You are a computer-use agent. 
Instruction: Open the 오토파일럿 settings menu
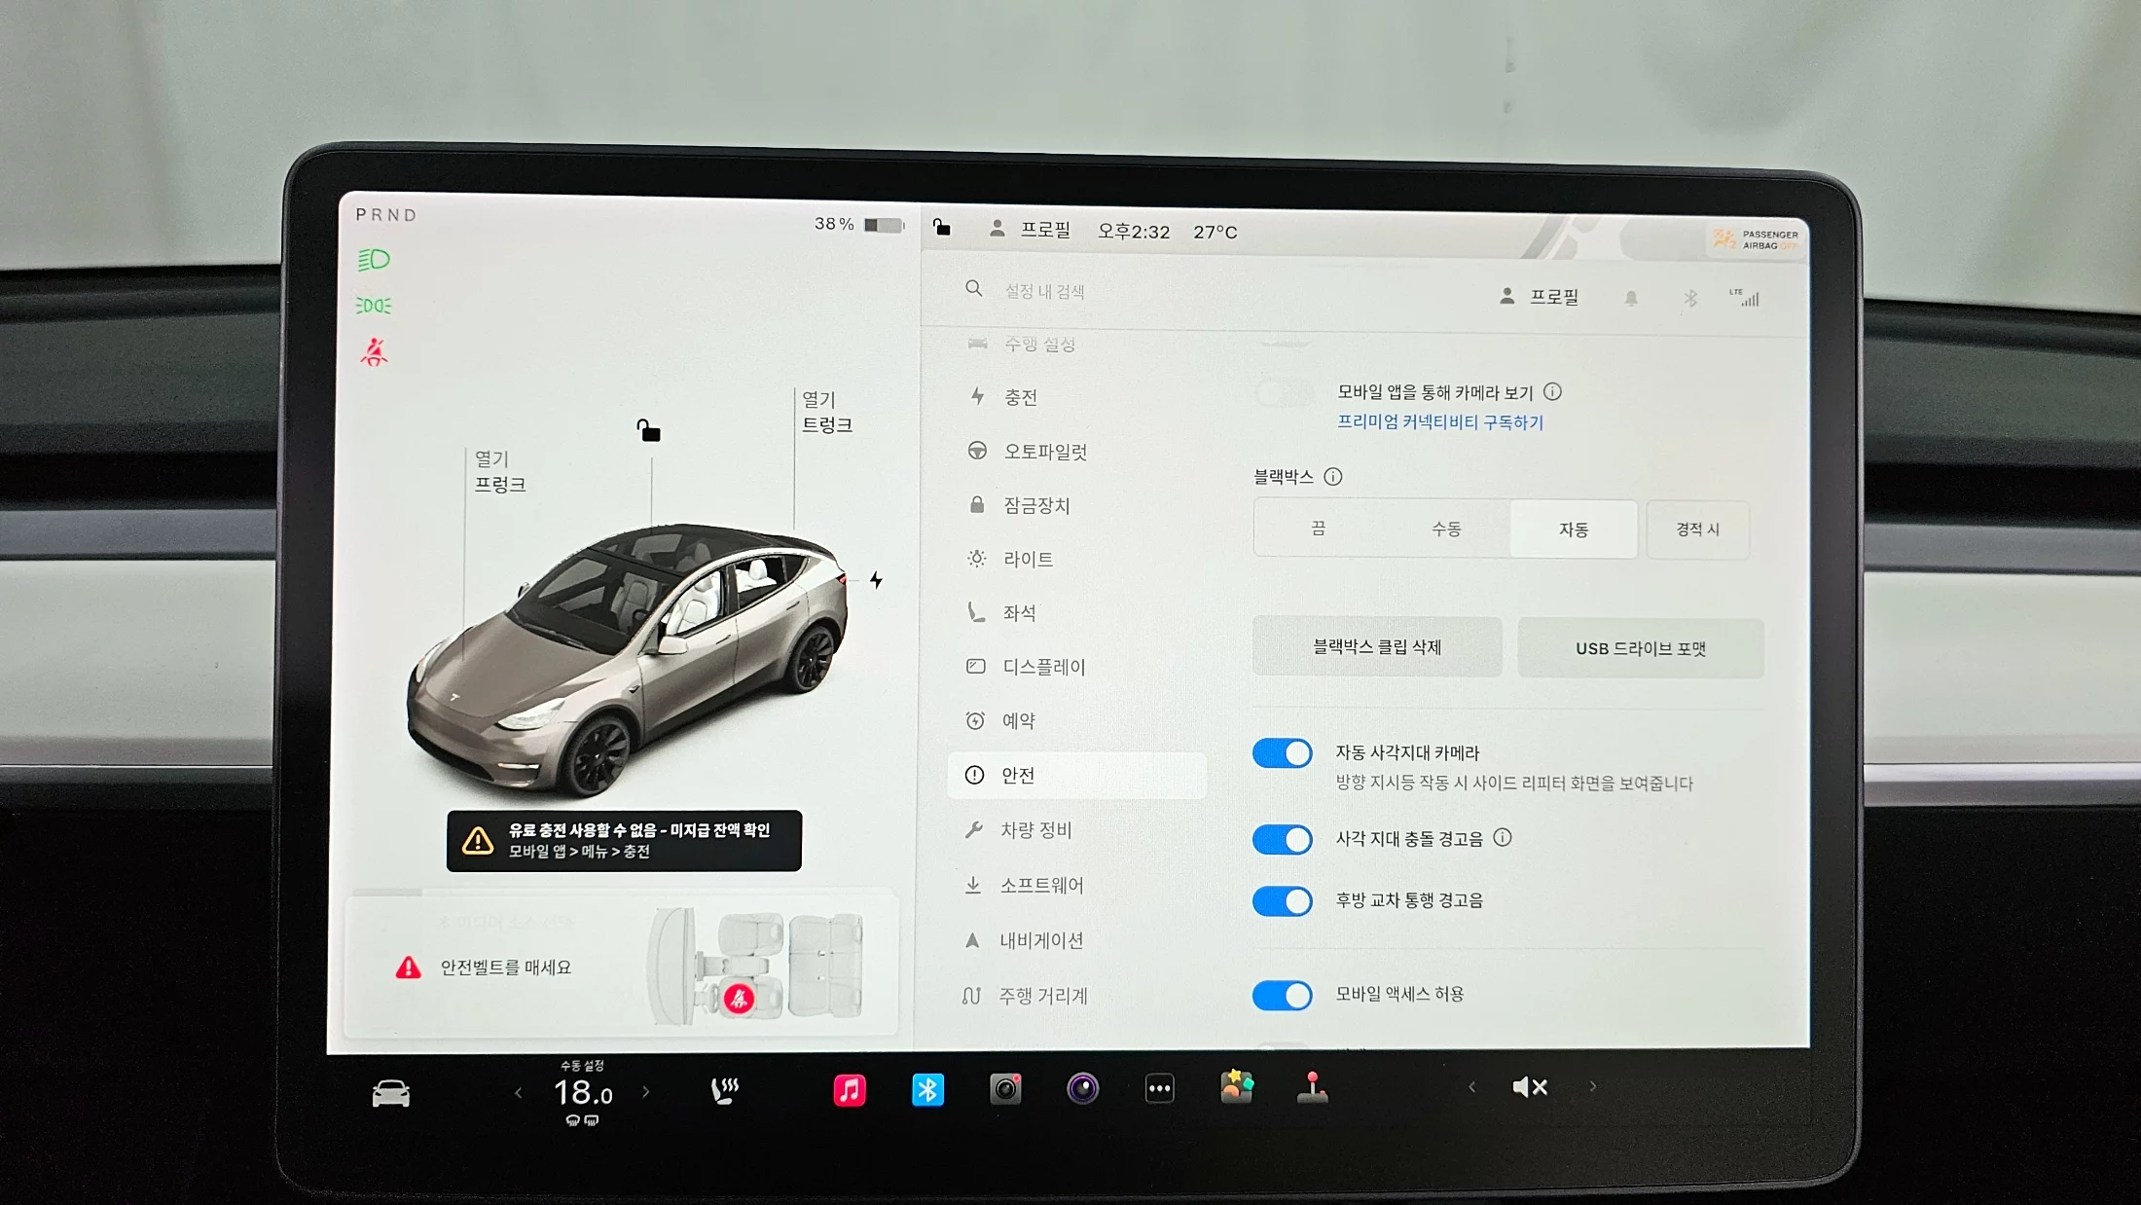1044,452
